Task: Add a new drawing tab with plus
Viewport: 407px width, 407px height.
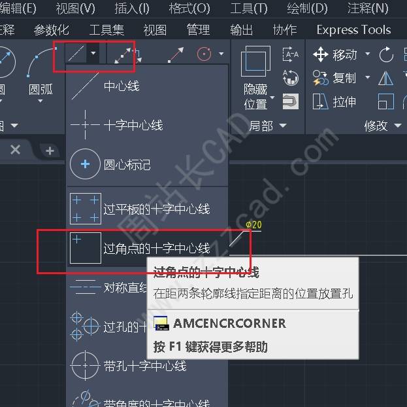Action: tap(50, 151)
